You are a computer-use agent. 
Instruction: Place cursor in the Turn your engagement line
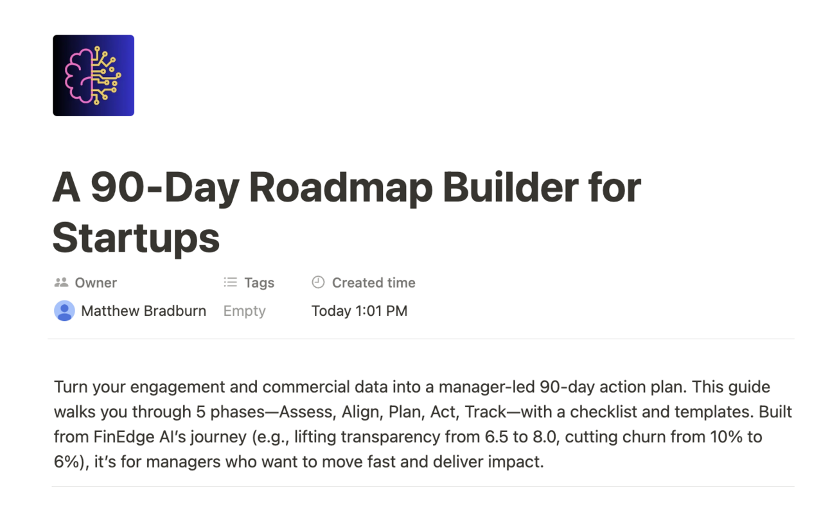pyautogui.click(x=412, y=387)
